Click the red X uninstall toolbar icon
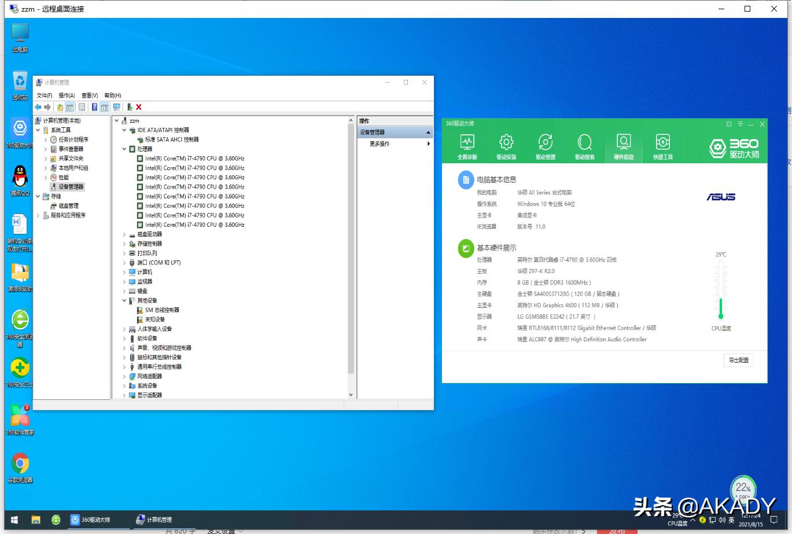Image resolution: width=792 pixels, height=534 pixels. 139,107
